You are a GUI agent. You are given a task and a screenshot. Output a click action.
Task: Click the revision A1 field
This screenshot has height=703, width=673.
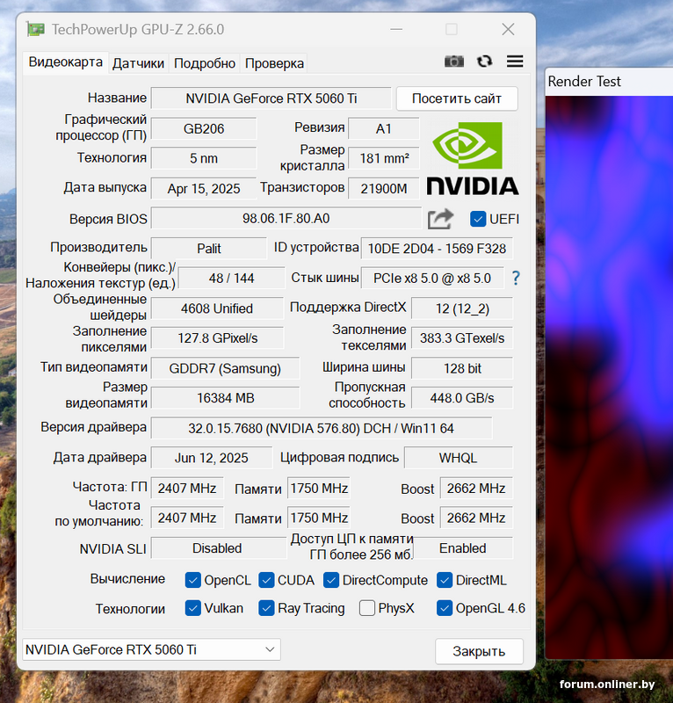(383, 129)
